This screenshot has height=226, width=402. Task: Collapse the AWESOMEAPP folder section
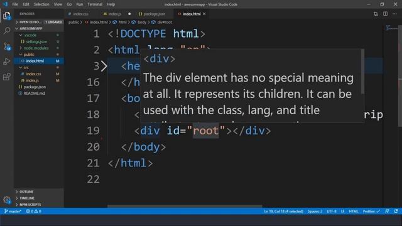[x=38, y=28]
